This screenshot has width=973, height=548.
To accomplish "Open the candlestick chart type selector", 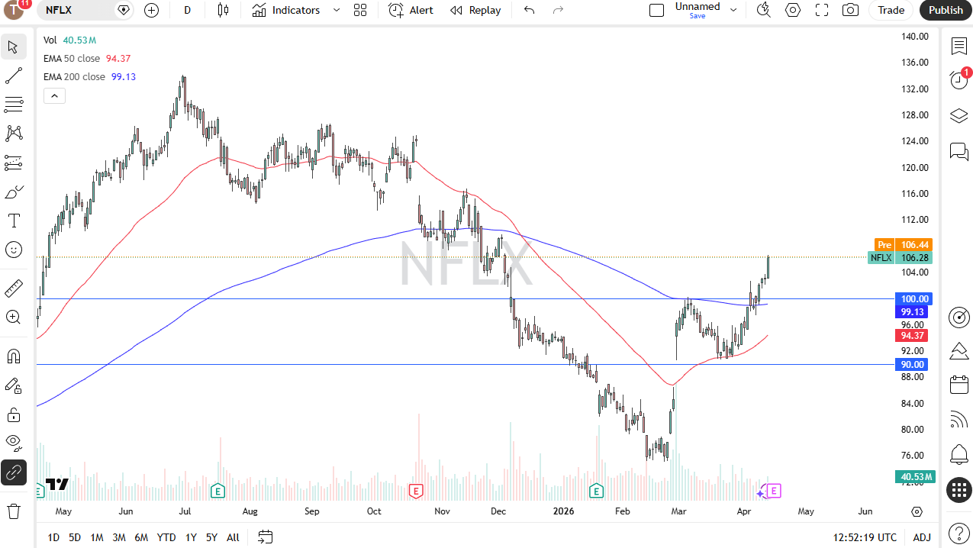I will tap(223, 10).
